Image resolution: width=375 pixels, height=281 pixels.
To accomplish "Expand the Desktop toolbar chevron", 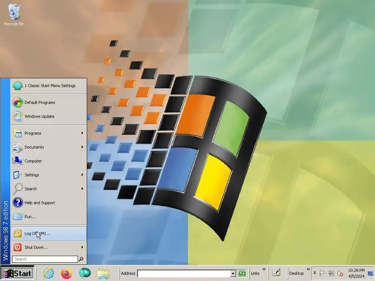I will pyautogui.click(x=308, y=269).
